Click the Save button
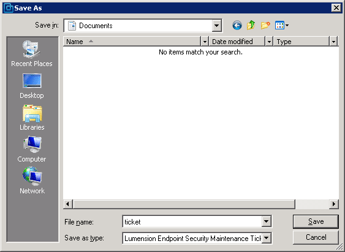 click(x=316, y=221)
